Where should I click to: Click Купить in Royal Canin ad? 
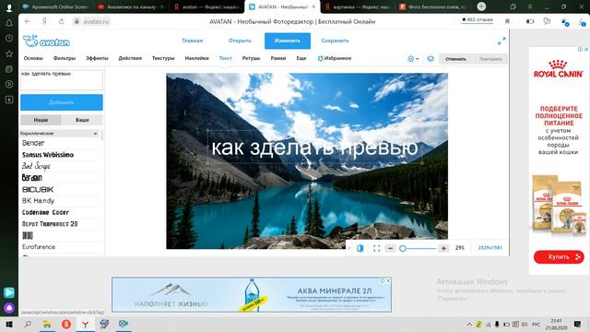pyautogui.click(x=559, y=257)
